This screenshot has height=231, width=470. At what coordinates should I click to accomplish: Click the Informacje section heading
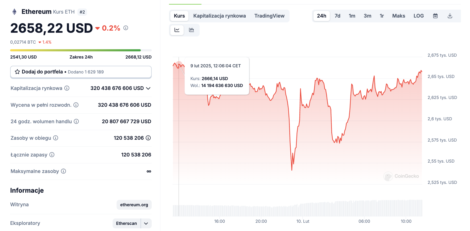click(27, 191)
